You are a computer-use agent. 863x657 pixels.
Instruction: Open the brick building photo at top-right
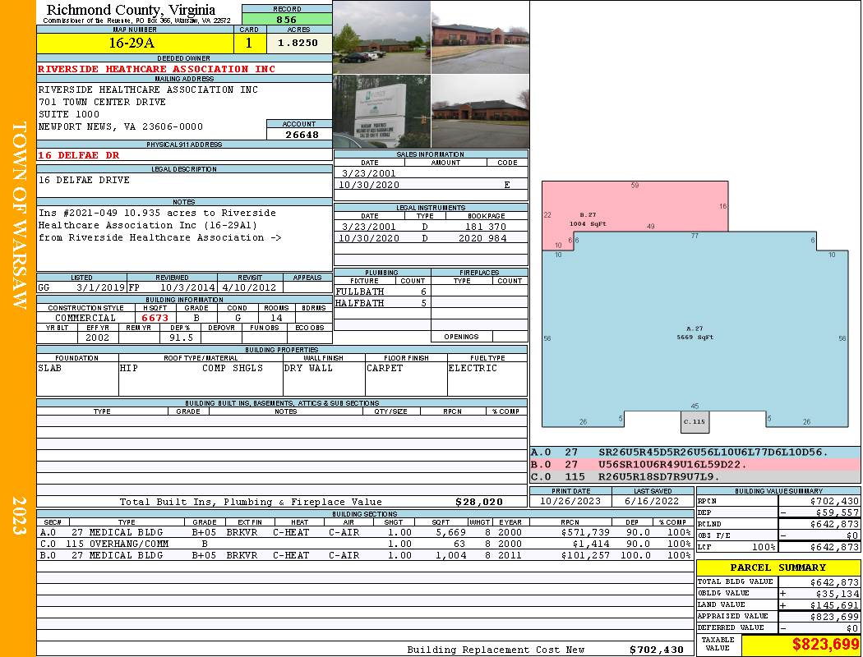click(481, 38)
